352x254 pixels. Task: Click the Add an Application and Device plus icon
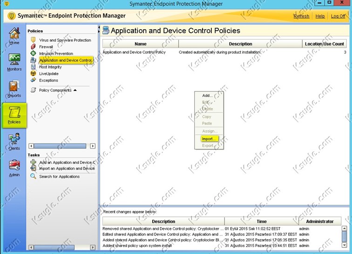(33, 162)
